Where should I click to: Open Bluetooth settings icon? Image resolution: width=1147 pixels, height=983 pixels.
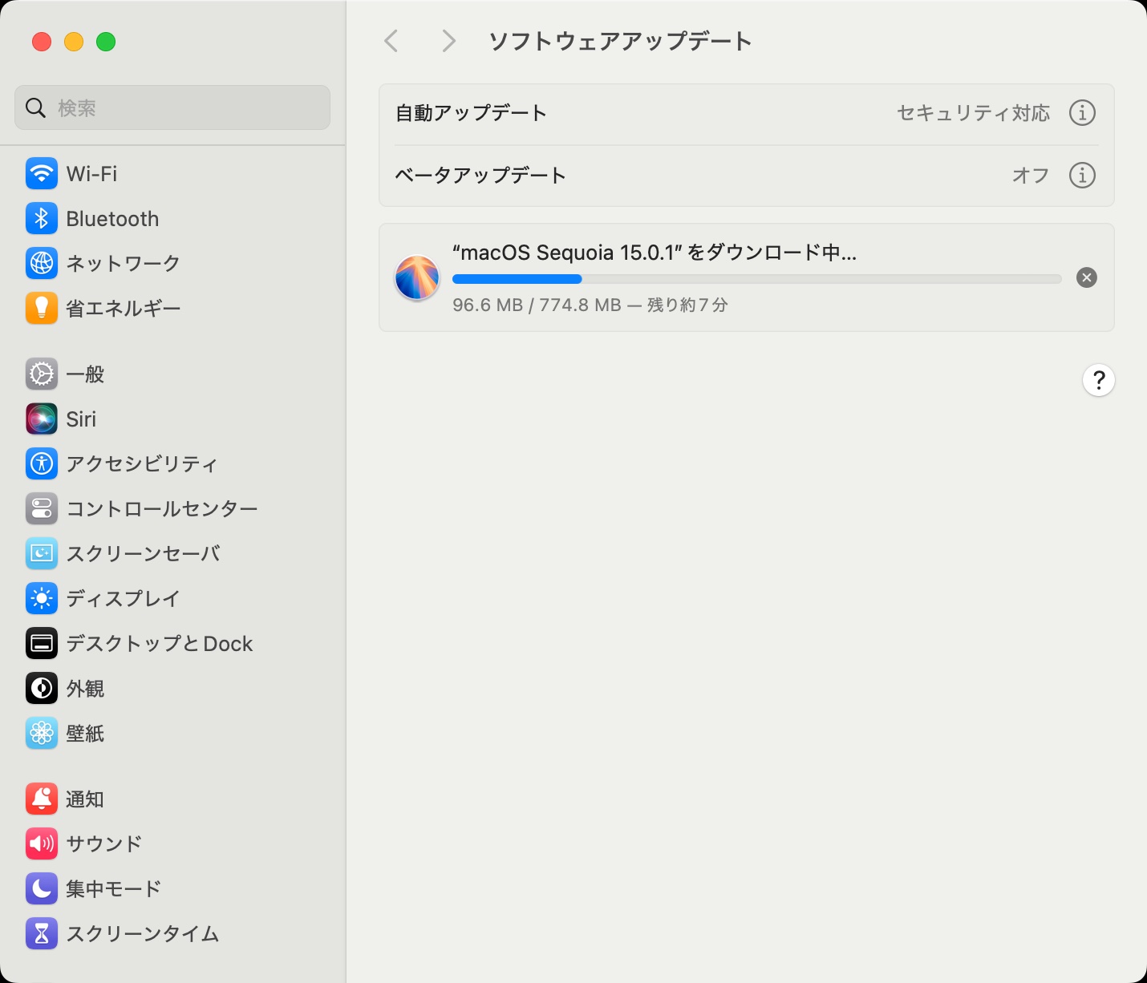pos(42,218)
